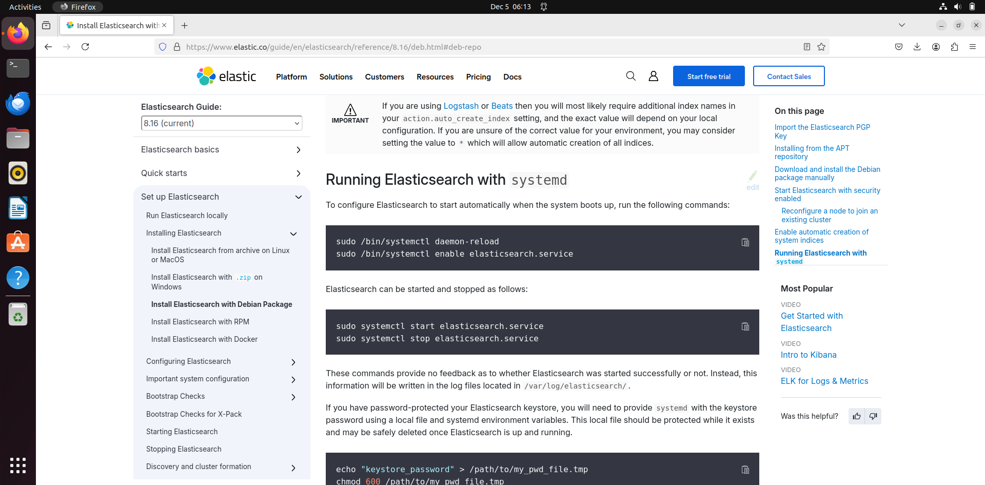This screenshot has width=985, height=485.
Task: Open LibreOffice Writer from the dock
Action: 18,208
